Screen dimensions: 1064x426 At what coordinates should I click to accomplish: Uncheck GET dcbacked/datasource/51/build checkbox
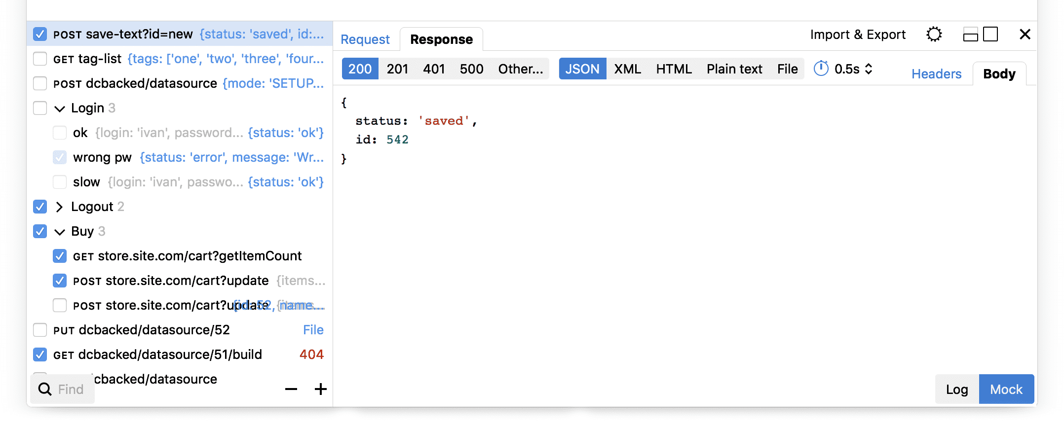(x=40, y=355)
